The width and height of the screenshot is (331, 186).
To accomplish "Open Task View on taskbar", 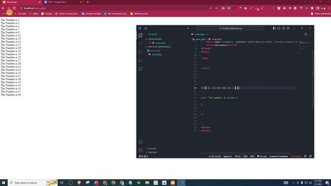I will point(62,182).
